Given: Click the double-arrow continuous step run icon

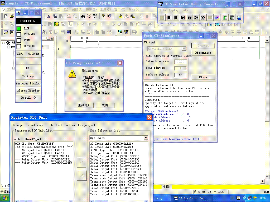Looking at the screenshot, I should [190, 18].
